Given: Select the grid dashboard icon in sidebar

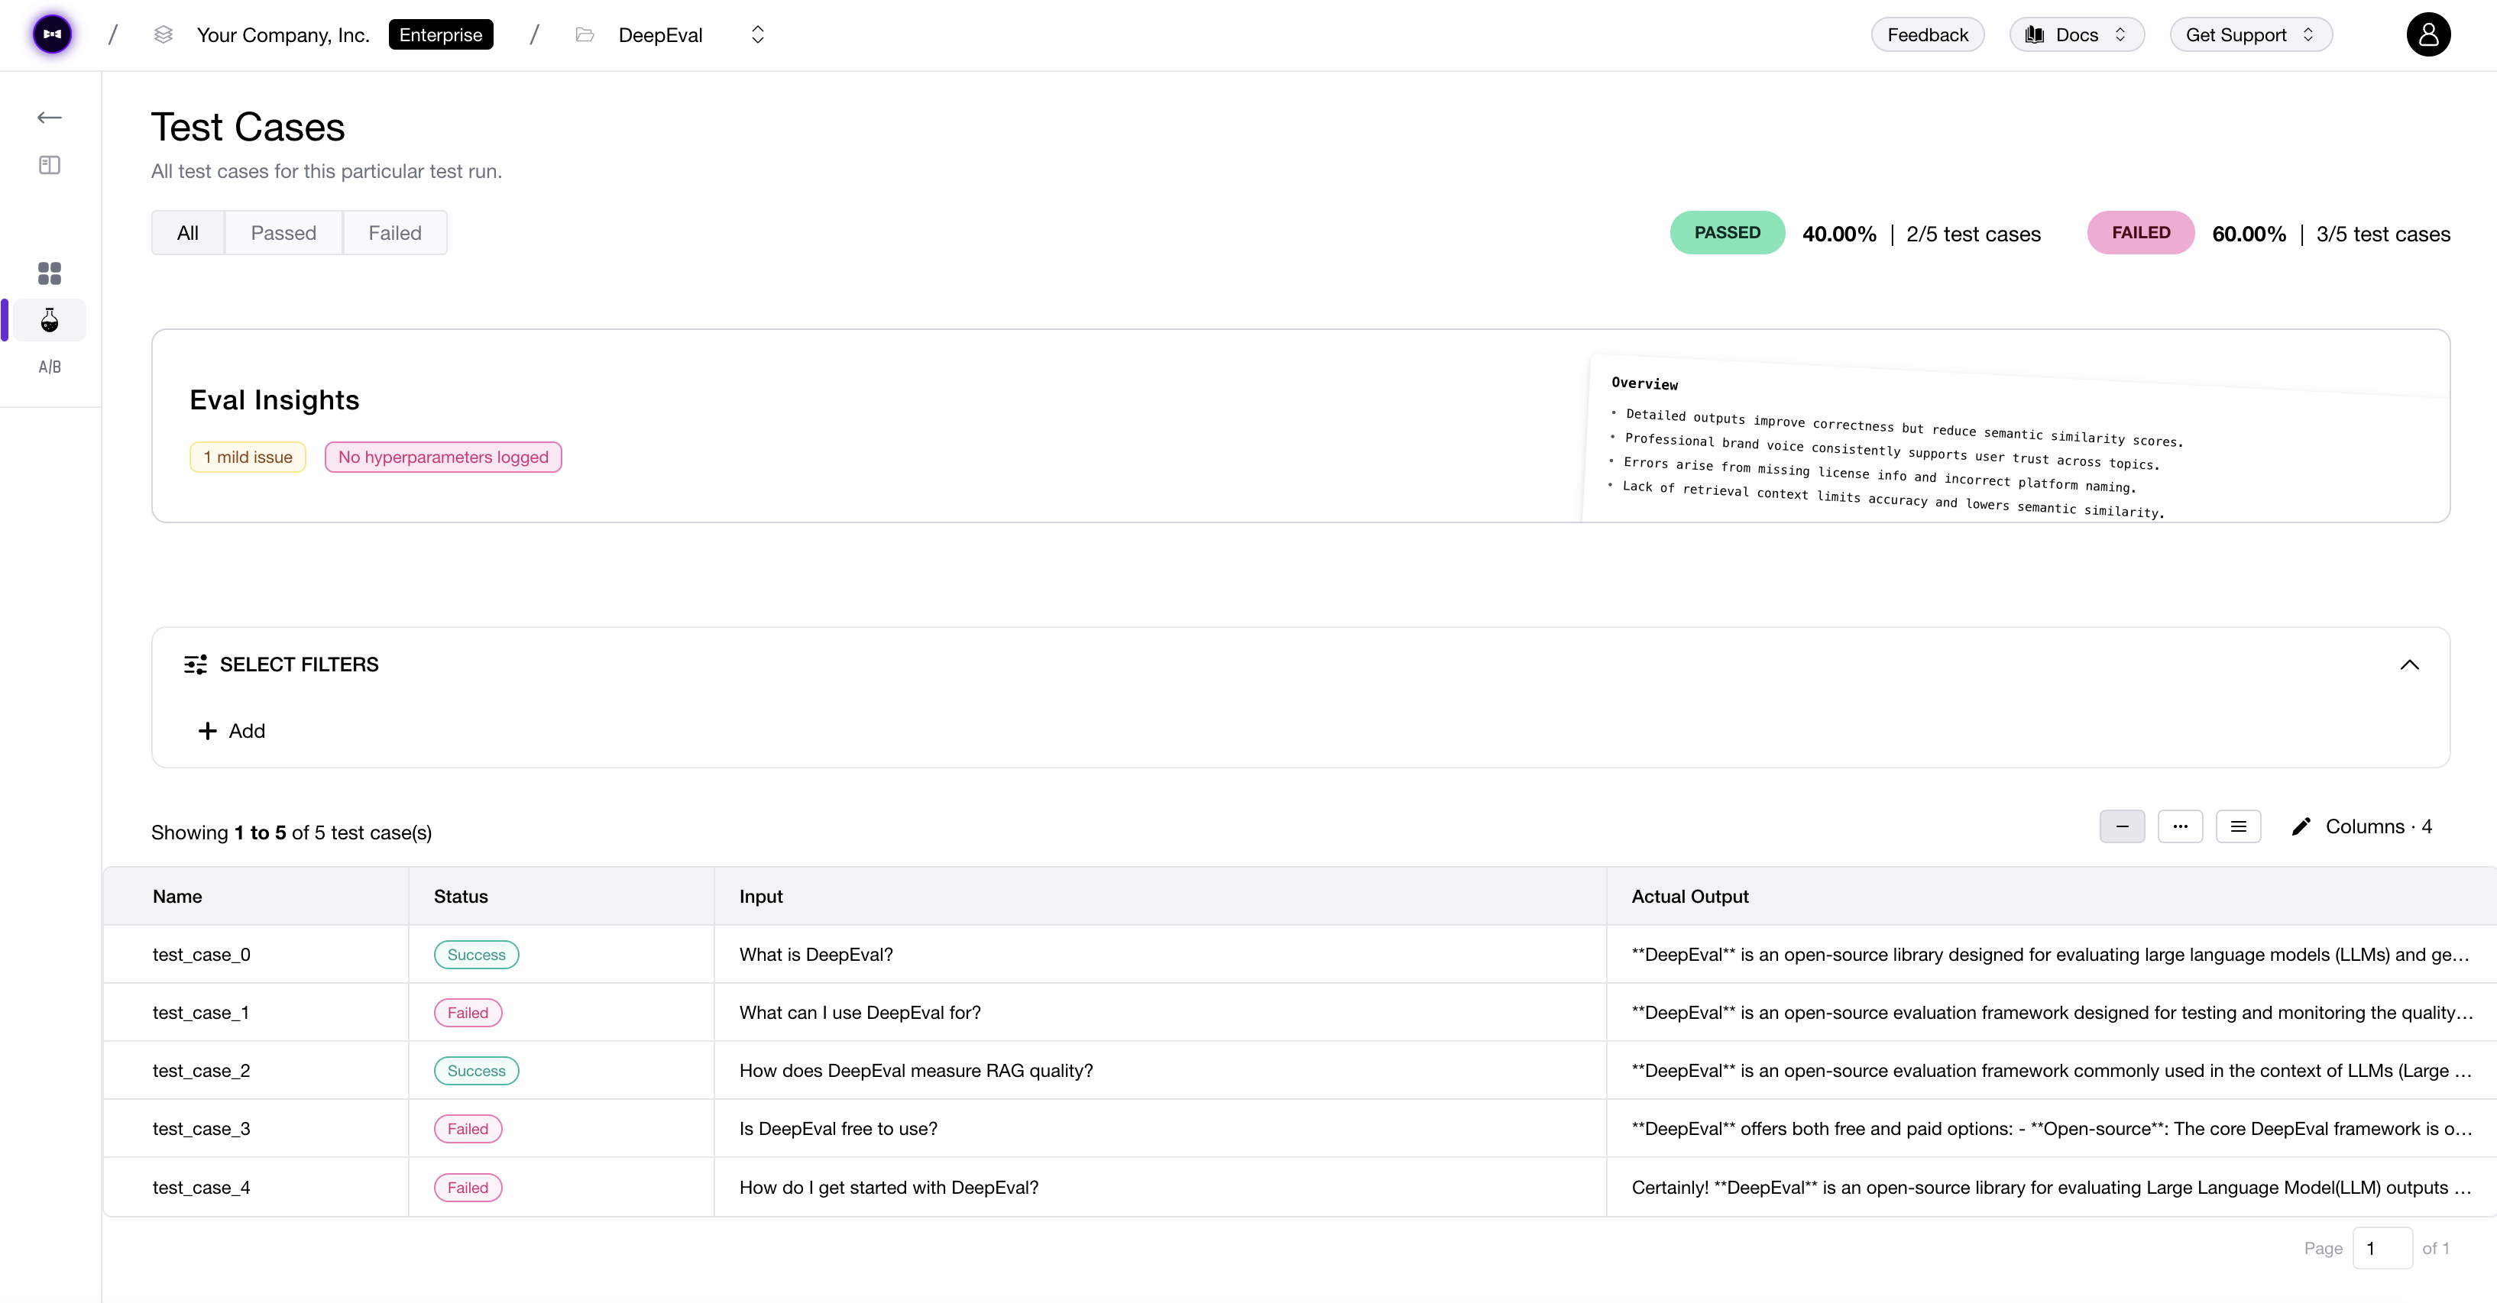Looking at the screenshot, I should tap(48, 273).
